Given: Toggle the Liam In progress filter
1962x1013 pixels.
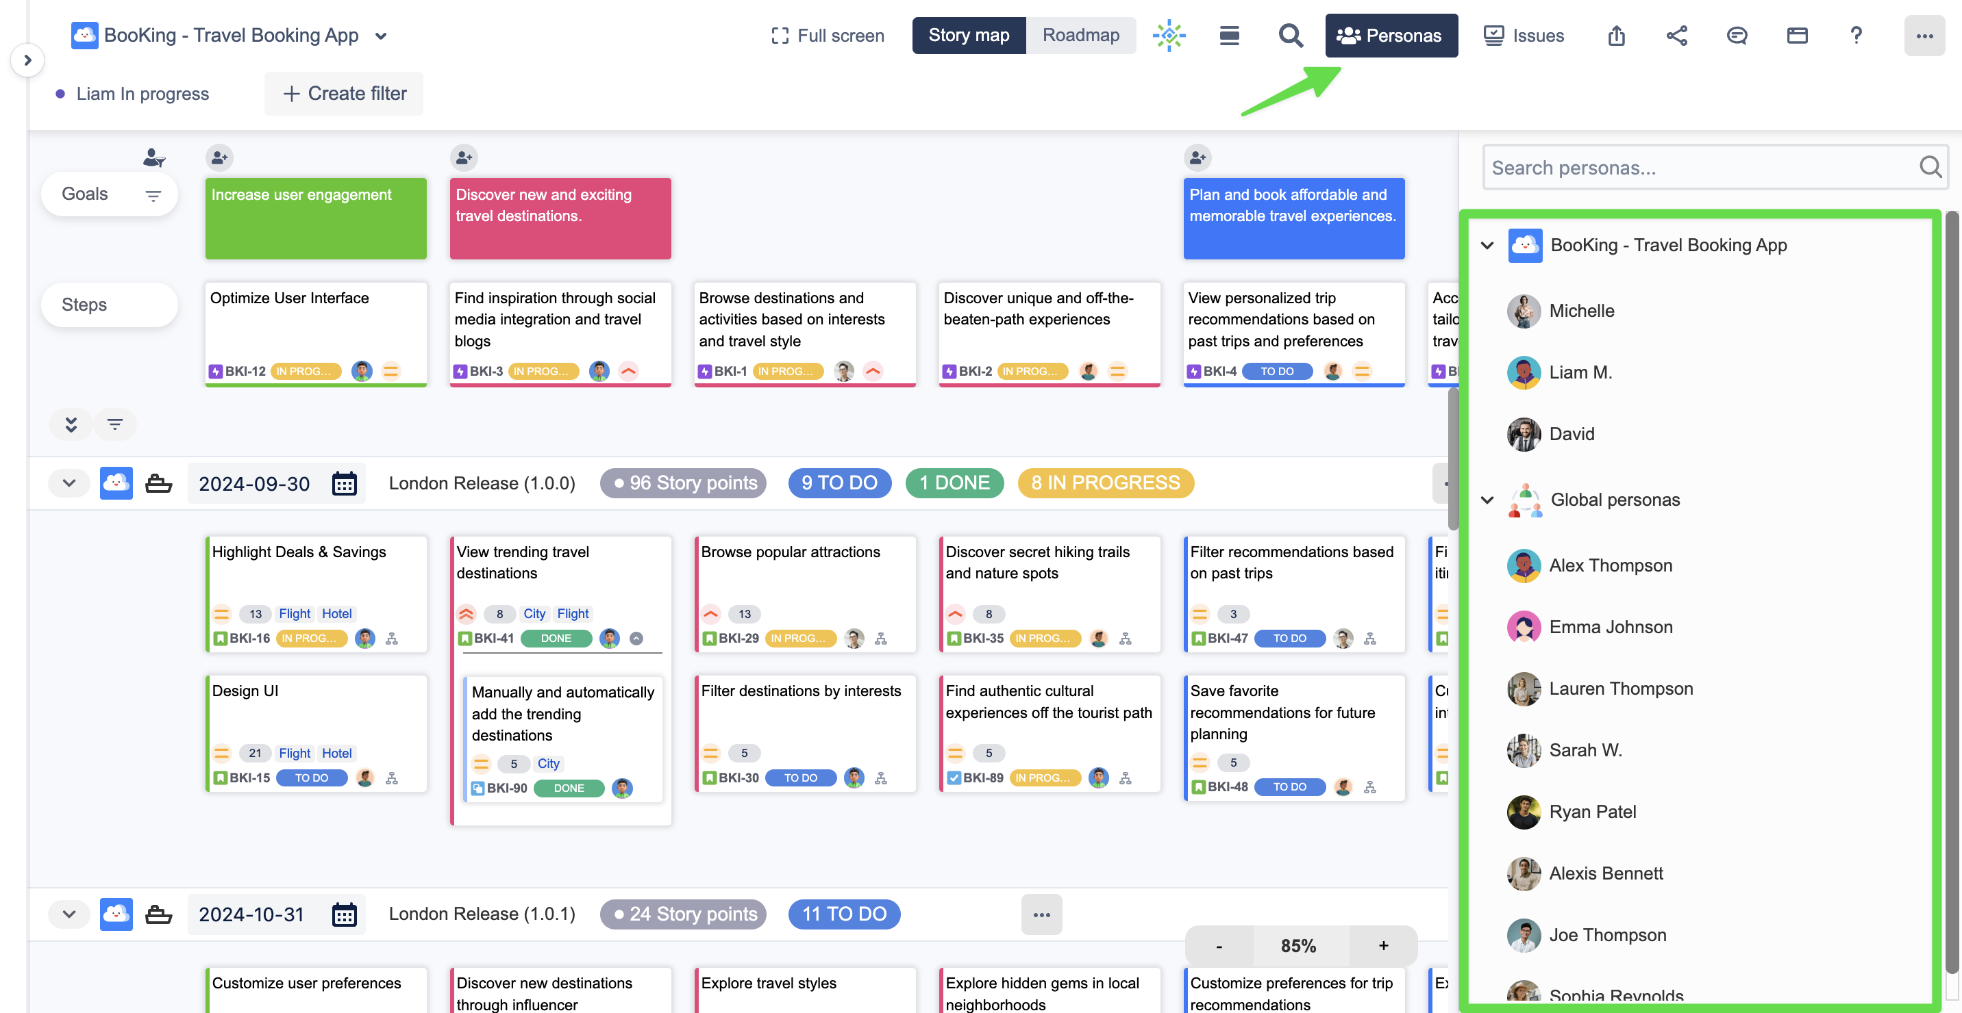Looking at the screenshot, I should tap(142, 94).
